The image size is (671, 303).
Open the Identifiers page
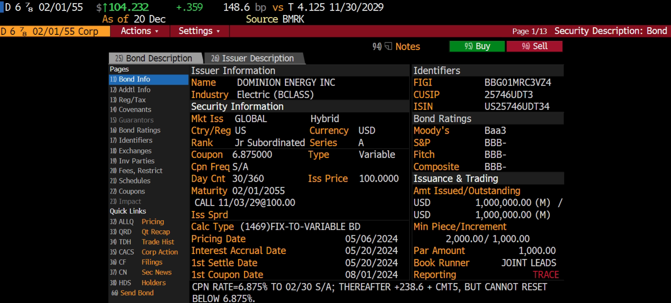[x=131, y=140]
